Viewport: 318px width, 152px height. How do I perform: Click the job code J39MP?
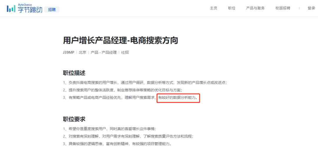tap(69, 53)
